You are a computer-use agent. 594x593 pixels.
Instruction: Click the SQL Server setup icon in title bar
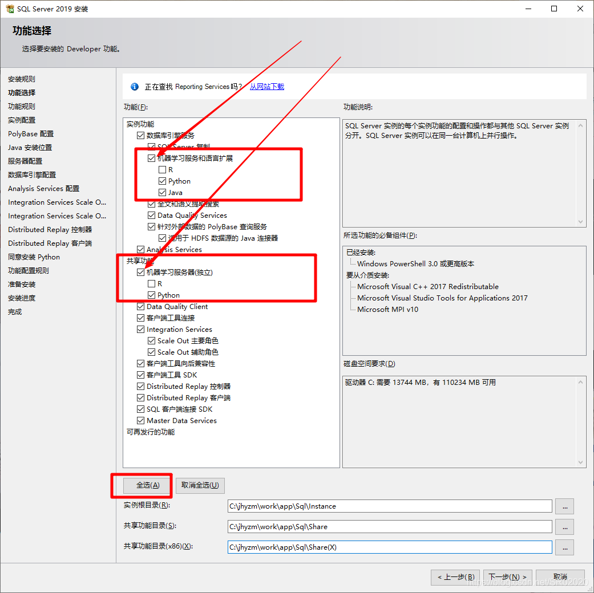tap(10, 9)
